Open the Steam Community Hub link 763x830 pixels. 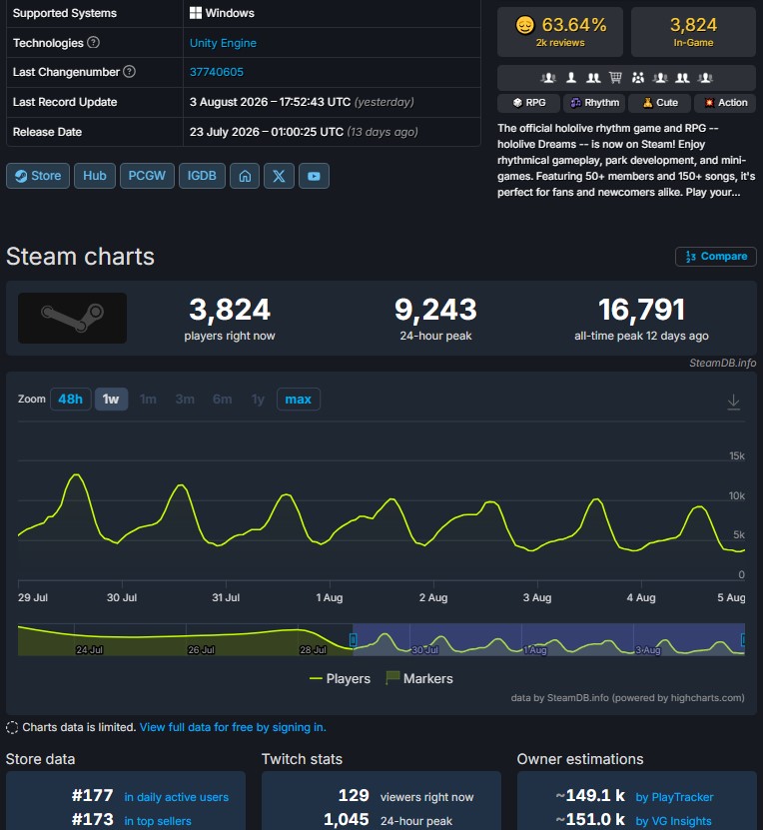(95, 176)
